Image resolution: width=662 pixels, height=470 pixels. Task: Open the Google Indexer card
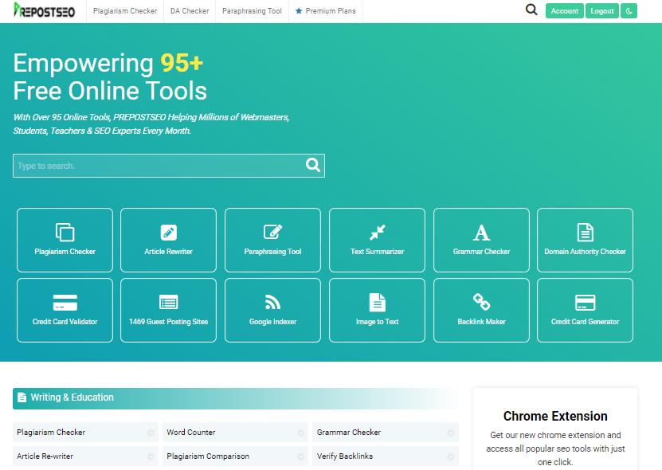272,310
